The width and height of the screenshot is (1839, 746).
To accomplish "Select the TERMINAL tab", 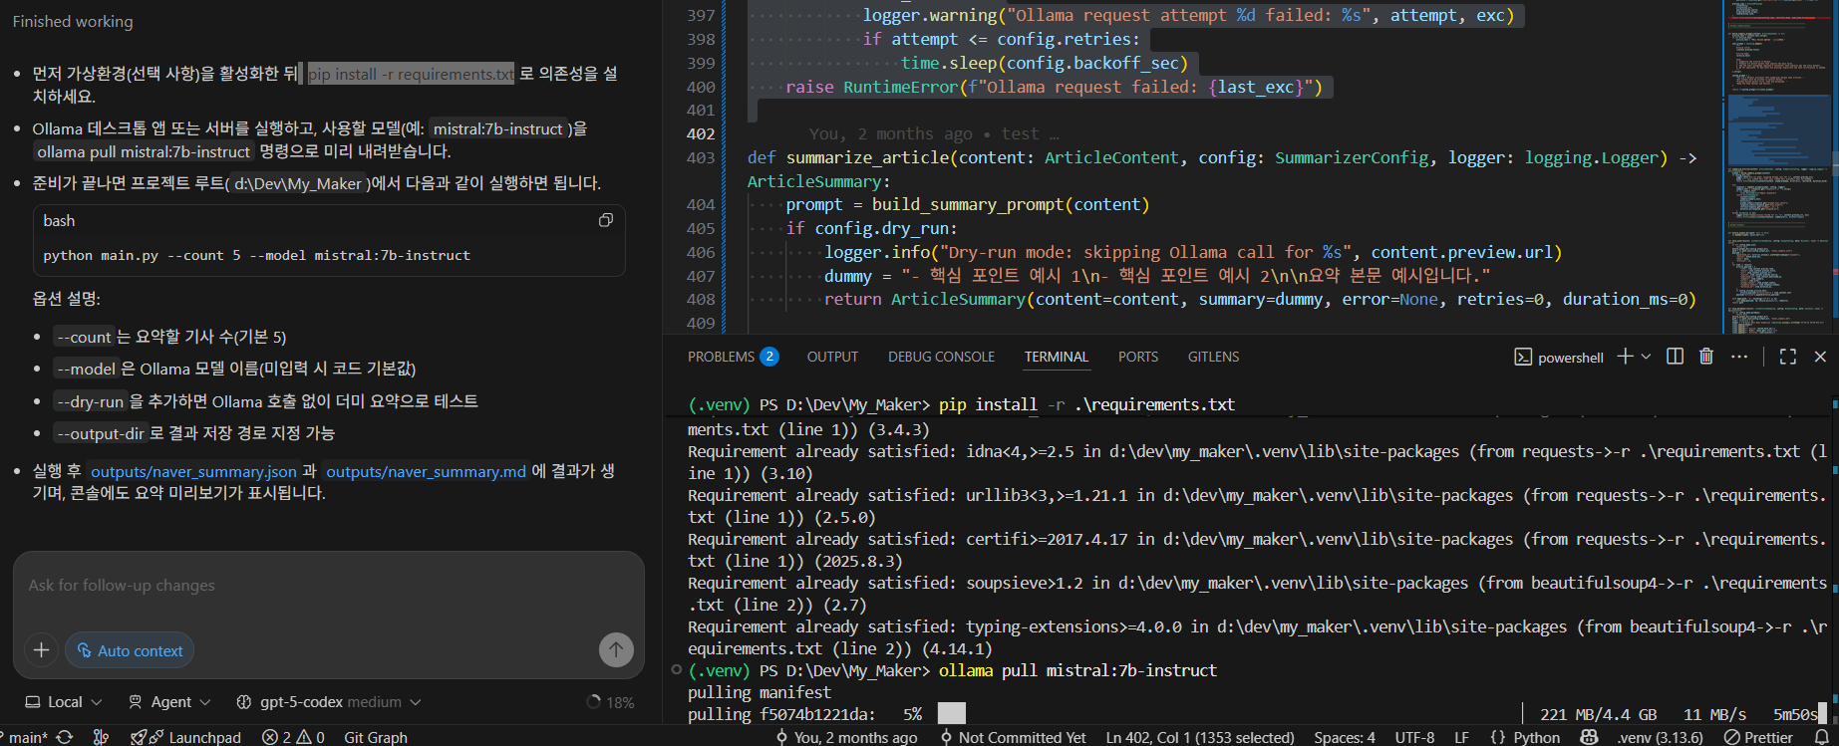I will coord(1056,357).
